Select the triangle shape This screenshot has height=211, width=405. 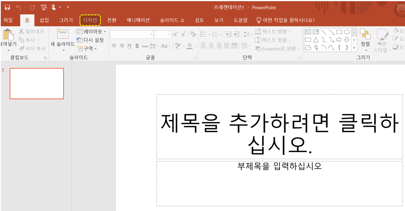[316, 40]
